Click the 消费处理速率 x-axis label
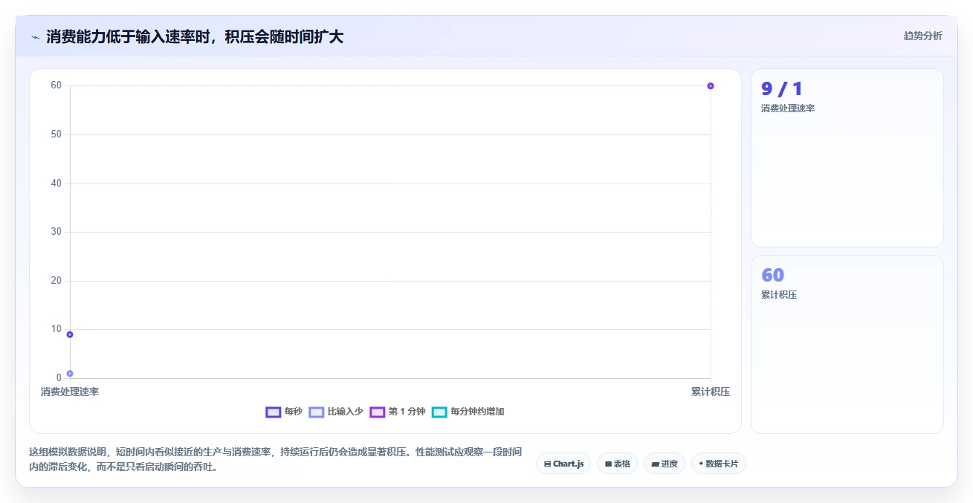The width and height of the screenshot is (973, 503). click(x=70, y=392)
